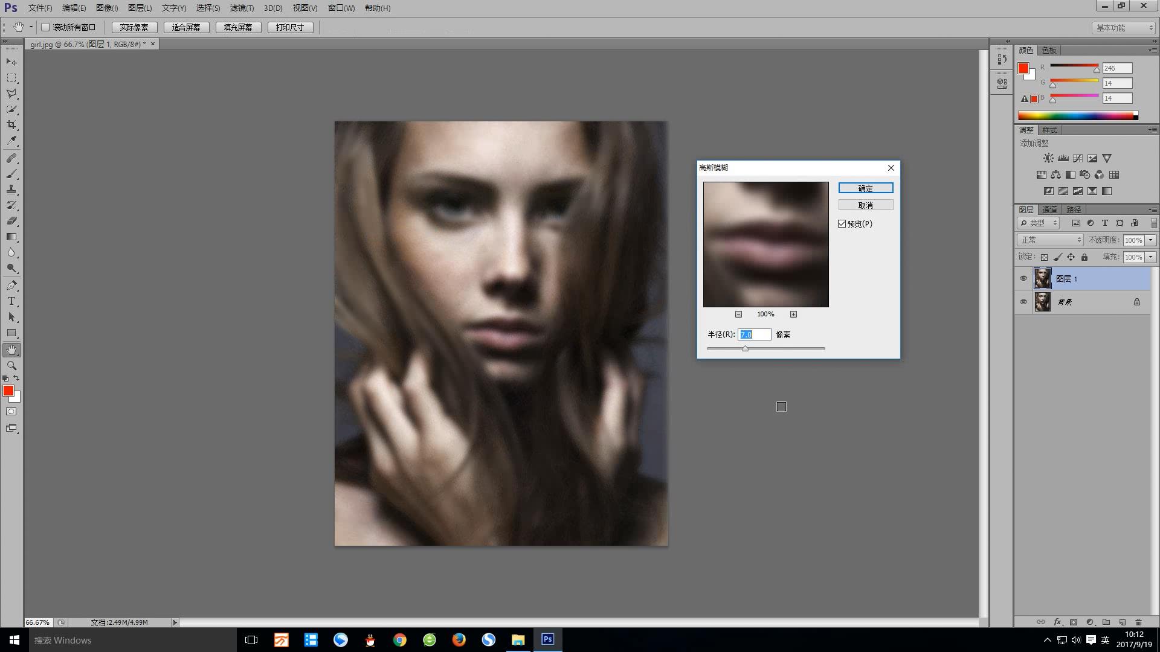Switch to the 样式 tab
The image size is (1160, 652).
tap(1049, 130)
